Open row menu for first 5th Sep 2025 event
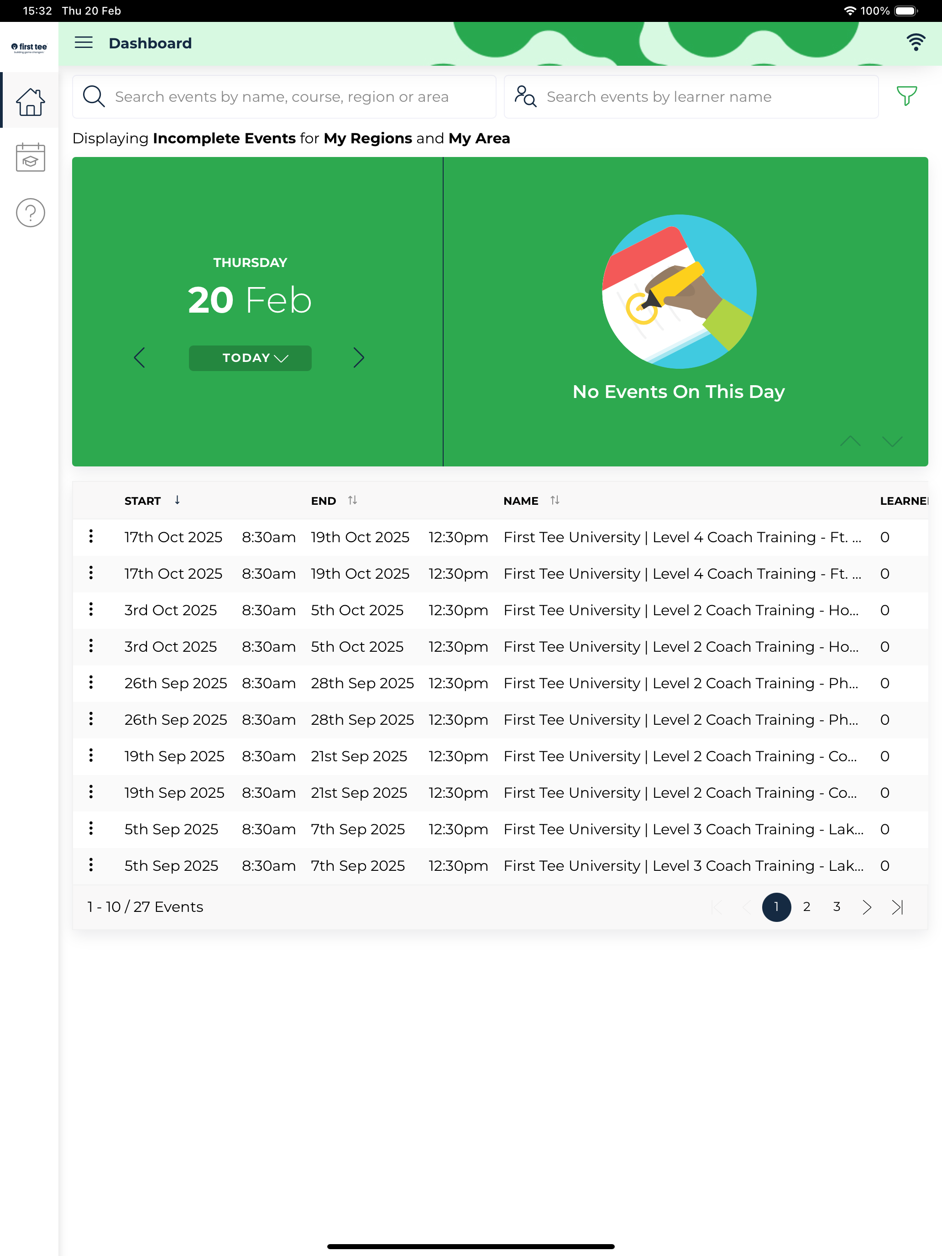942x1256 pixels. pos(91,828)
